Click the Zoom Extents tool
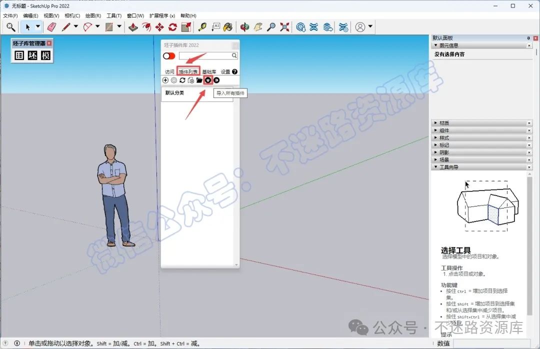This screenshot has width=540, height=349. coord(284,27)
